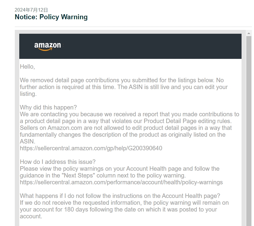Click the Amazon logo in the header

click(x=47, y=46)
